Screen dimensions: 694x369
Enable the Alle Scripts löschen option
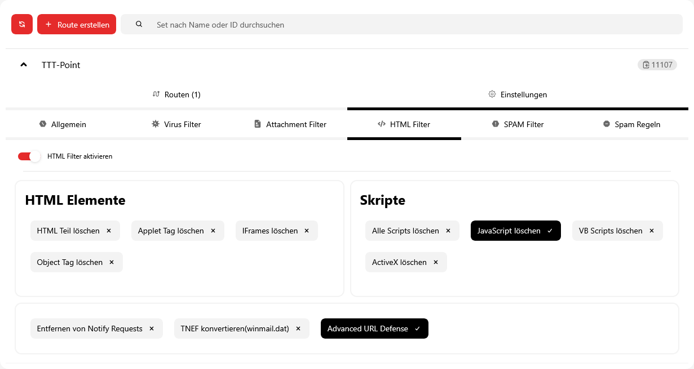point(405,231)
